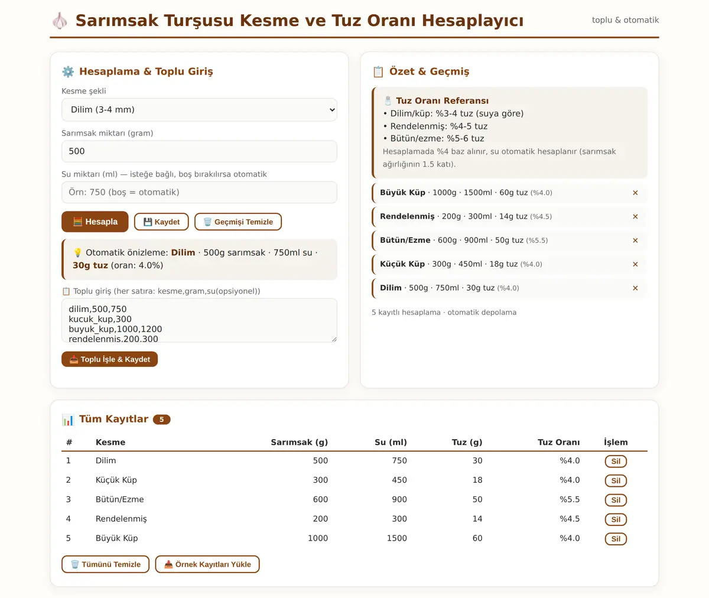This screenshot has height=598, width=709.
Task: Remove the Bütün/Ezme history entry
Action: coord(635,240)
